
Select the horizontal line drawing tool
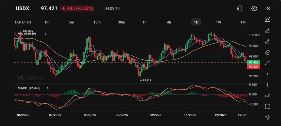[x=267, y=74]
